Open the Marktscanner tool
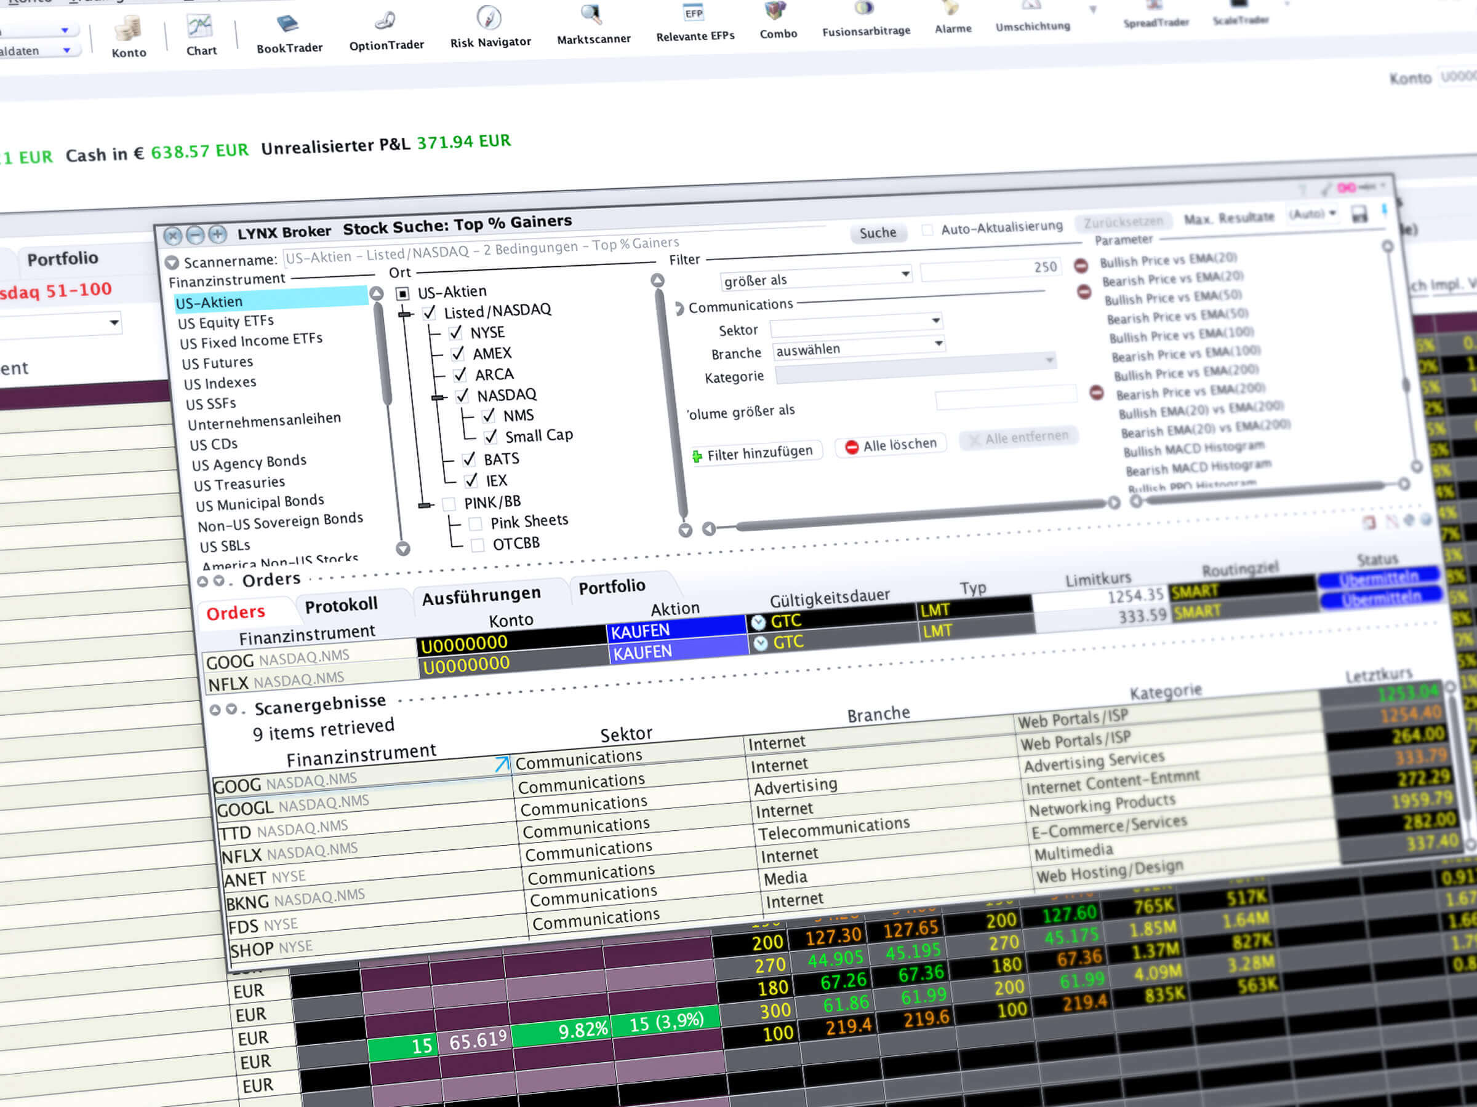This screenshot has height=1107, width=1477. point(594,25)
